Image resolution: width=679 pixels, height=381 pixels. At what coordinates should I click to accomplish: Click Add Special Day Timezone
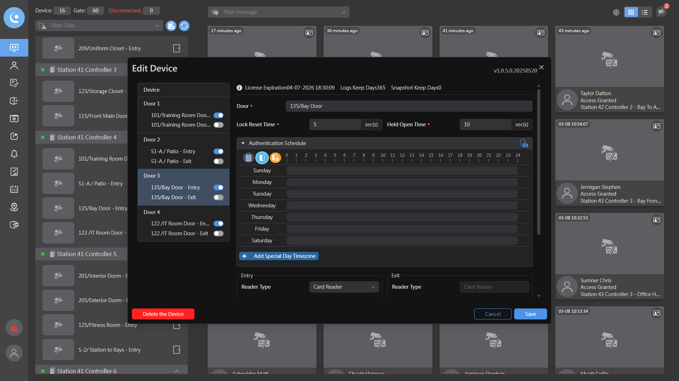[279, 256]
